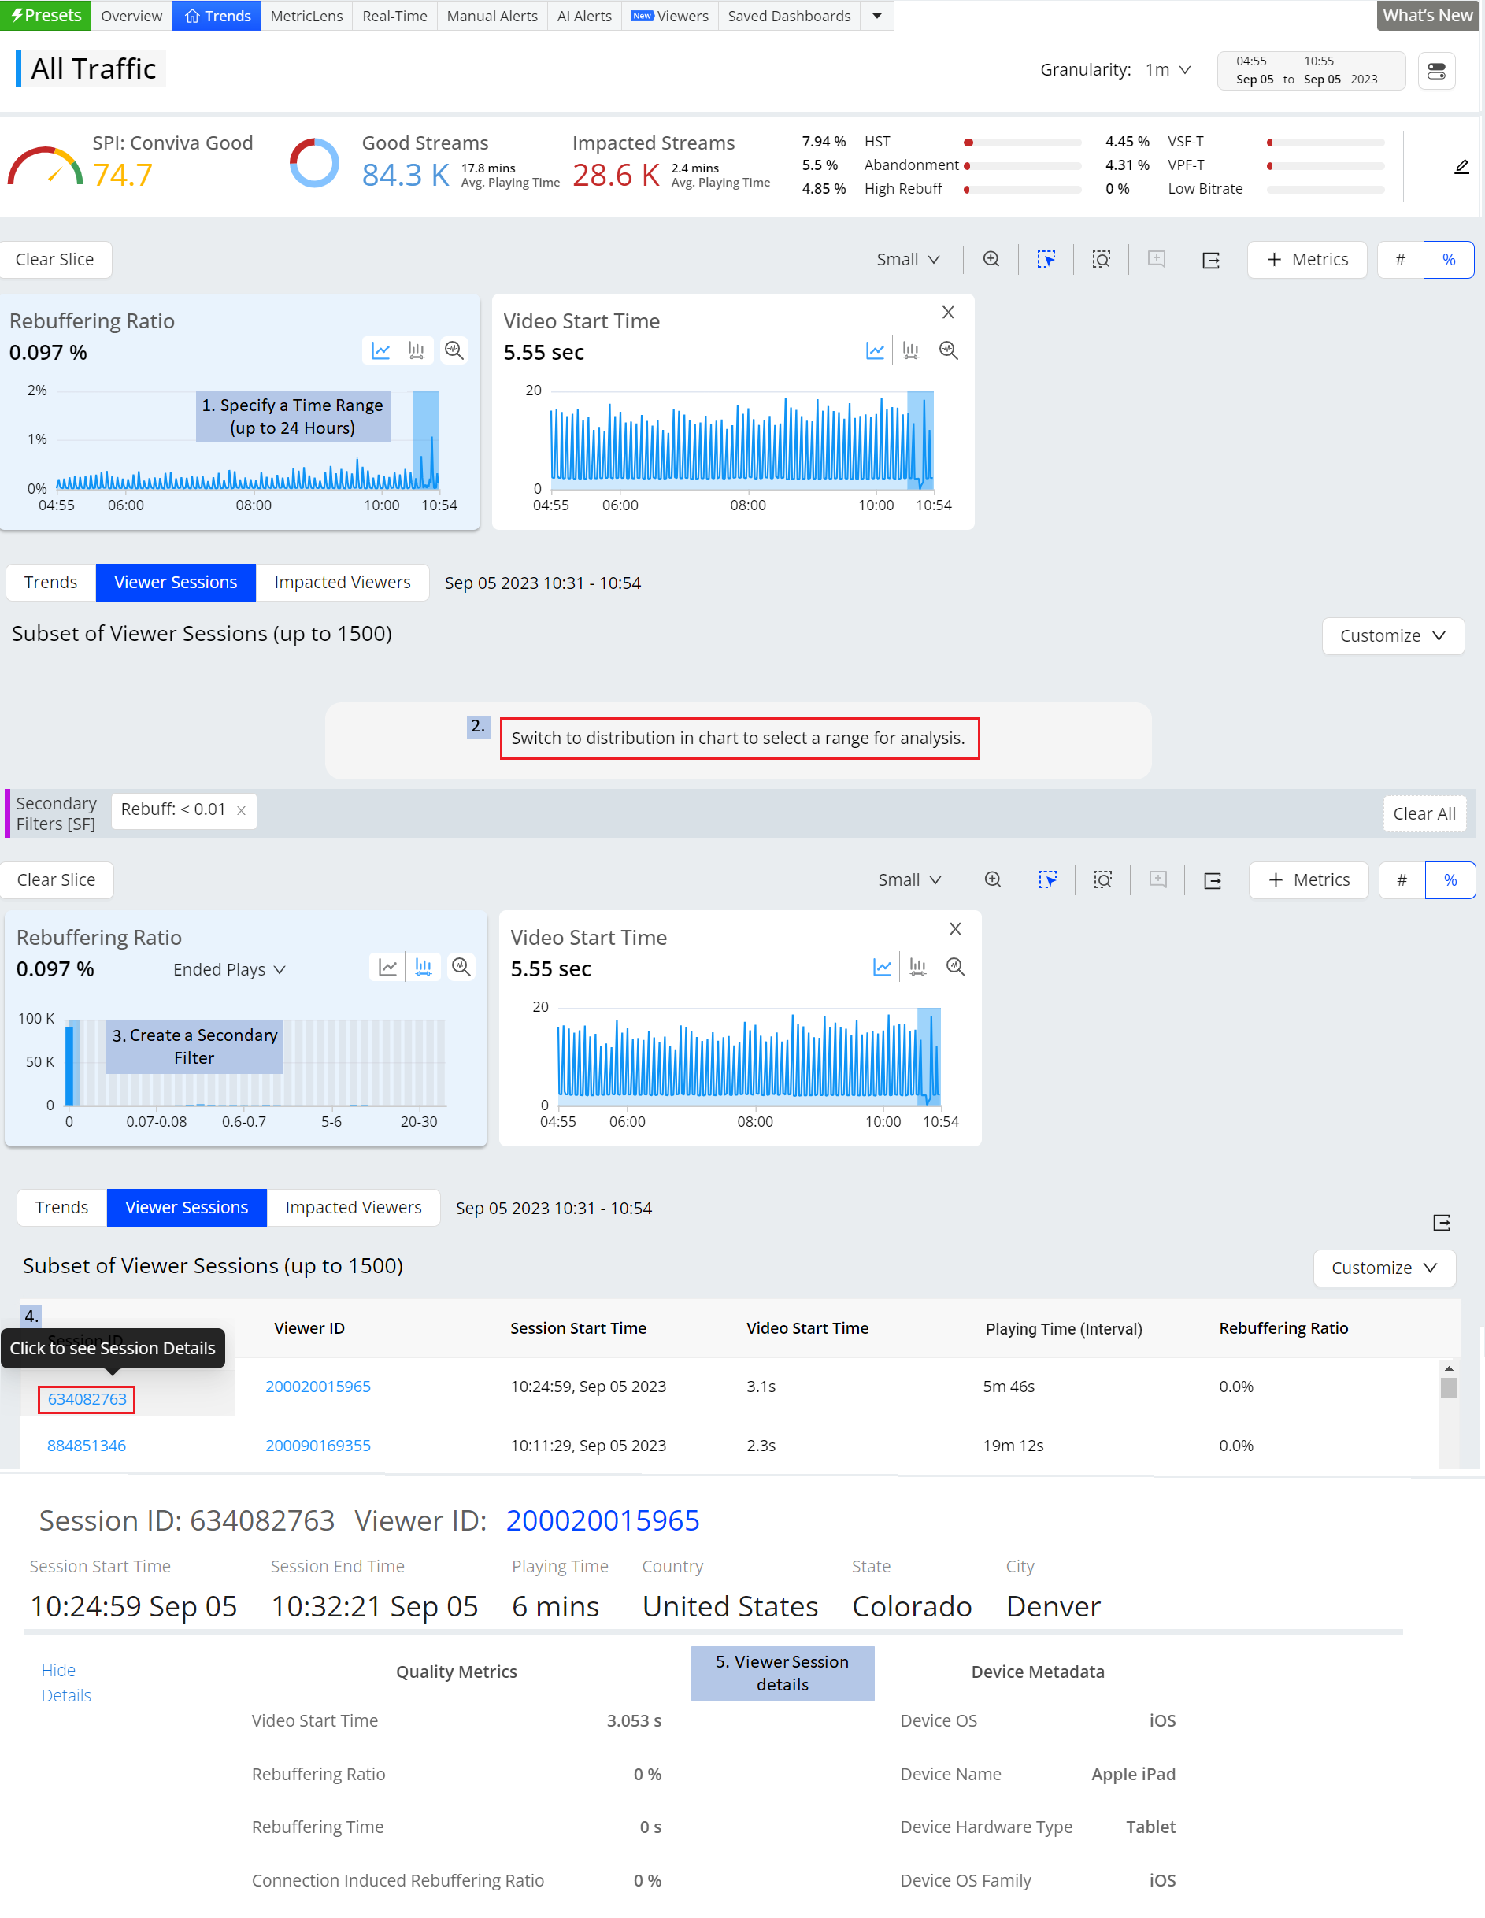This screenshot has height=1918, width=1485.
Task: Switch to the MetricLens tab
Action: [x=306, y=16]
